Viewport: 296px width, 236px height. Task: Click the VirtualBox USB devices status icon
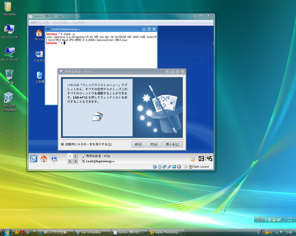click(x=169, y=167)
